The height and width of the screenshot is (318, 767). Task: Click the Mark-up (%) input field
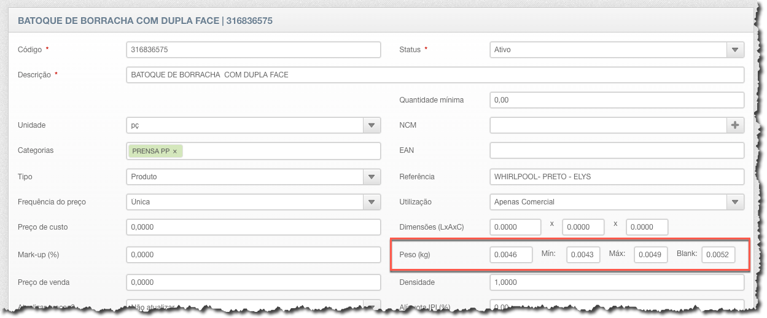253,255
